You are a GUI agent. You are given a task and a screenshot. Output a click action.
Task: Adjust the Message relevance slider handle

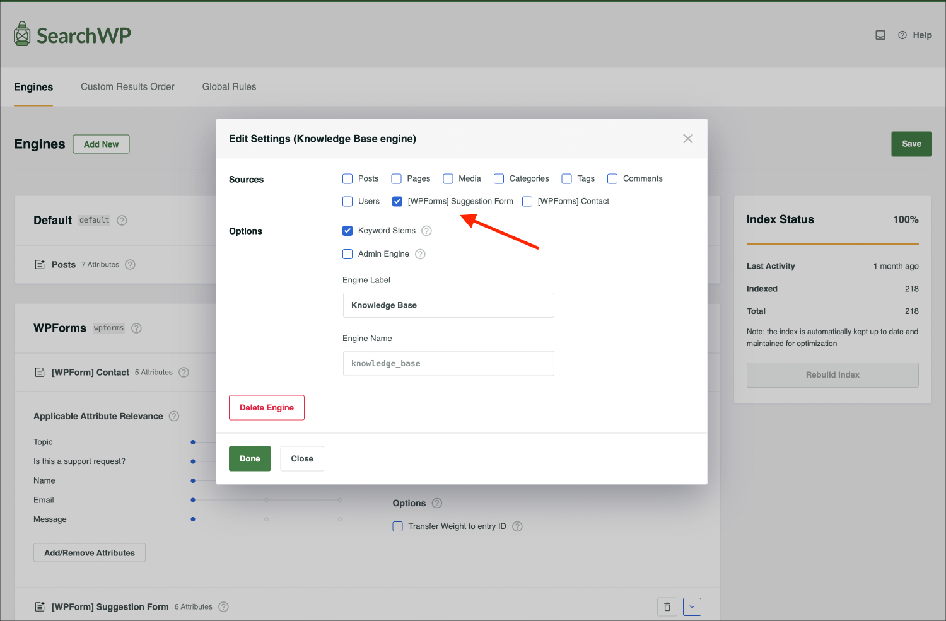193,519
